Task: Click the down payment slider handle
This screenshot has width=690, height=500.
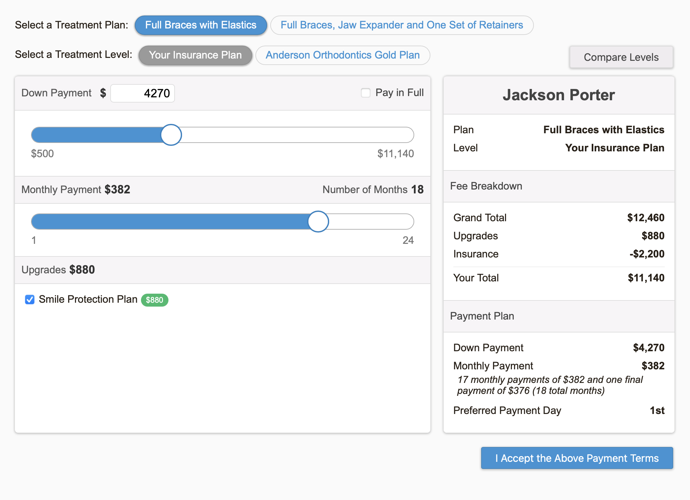Action: click(171, 135)
